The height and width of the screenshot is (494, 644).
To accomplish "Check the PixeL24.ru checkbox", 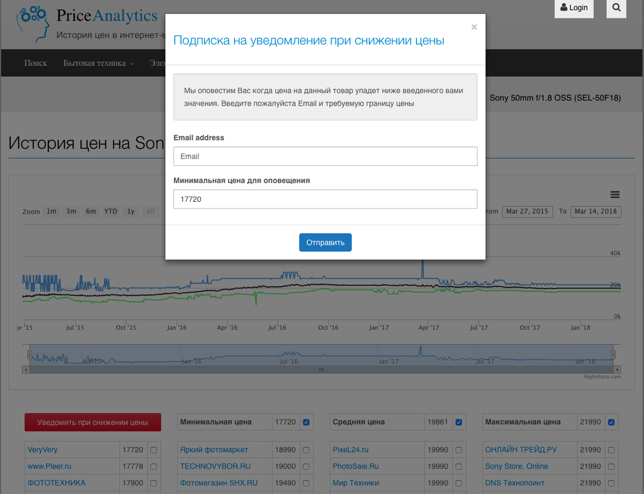I will tap(459, 450).
